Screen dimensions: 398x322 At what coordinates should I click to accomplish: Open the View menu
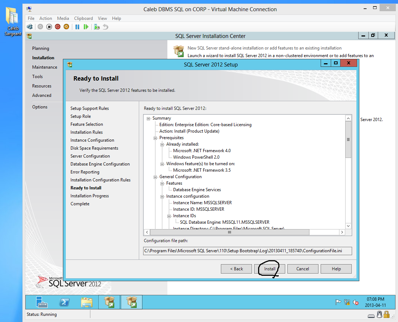tap(102, 18)
